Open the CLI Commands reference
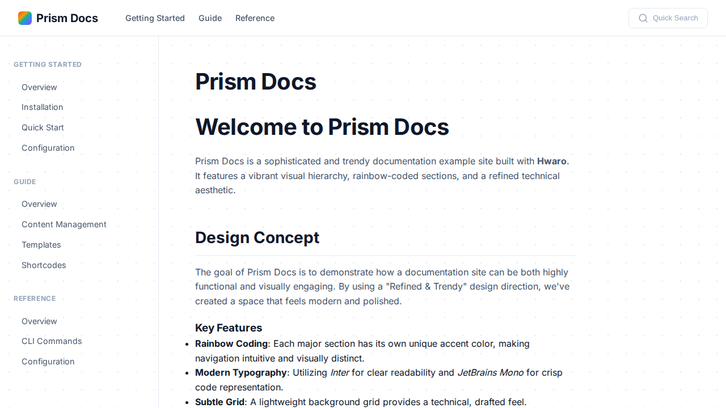This screenshot has width=726, height=408. click(52, 341)
